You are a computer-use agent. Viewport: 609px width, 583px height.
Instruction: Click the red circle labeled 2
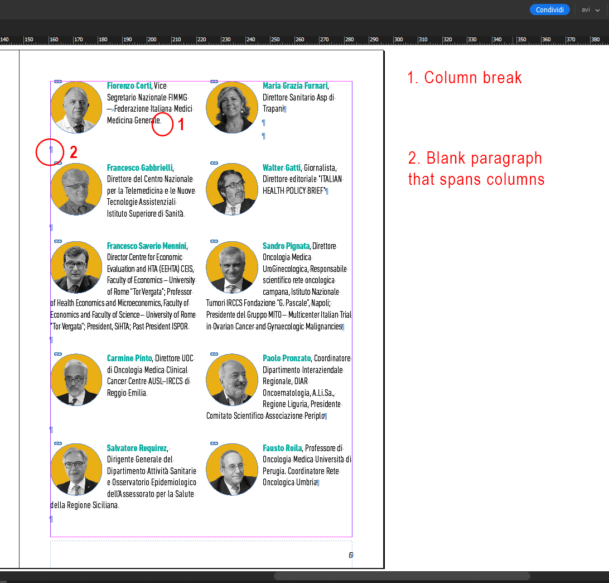click(x=49, y=152)
